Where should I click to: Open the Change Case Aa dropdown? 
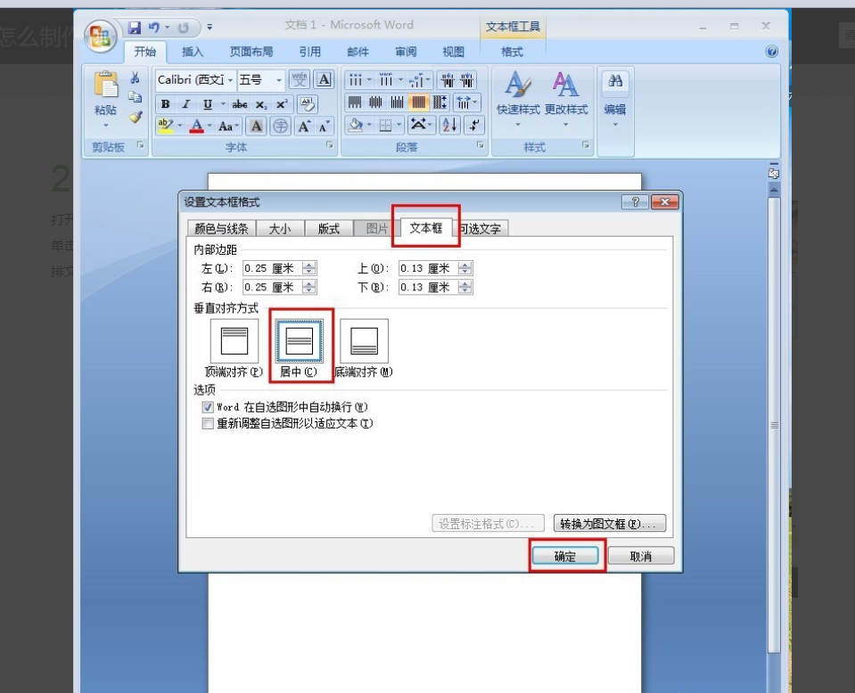[x=229, y=126]
